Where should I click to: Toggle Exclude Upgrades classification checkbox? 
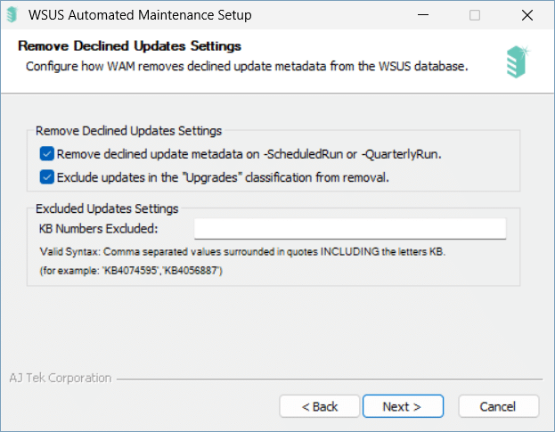tap(46, 177)
